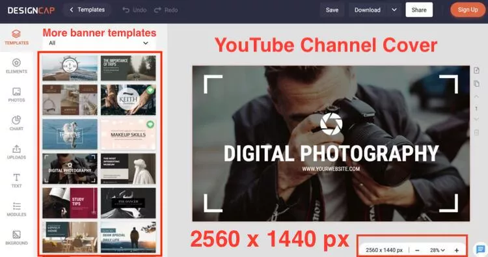Select the WWW.YOURWEBSITE.COM text on canvas
Screen dimensions: 488x257
(x=331, y=169)
